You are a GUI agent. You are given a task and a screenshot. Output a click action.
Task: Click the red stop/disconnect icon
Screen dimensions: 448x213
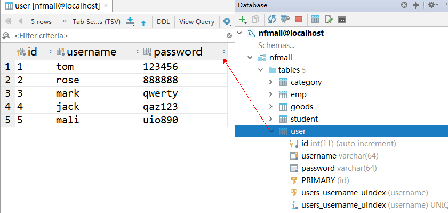tap(299, 19)
